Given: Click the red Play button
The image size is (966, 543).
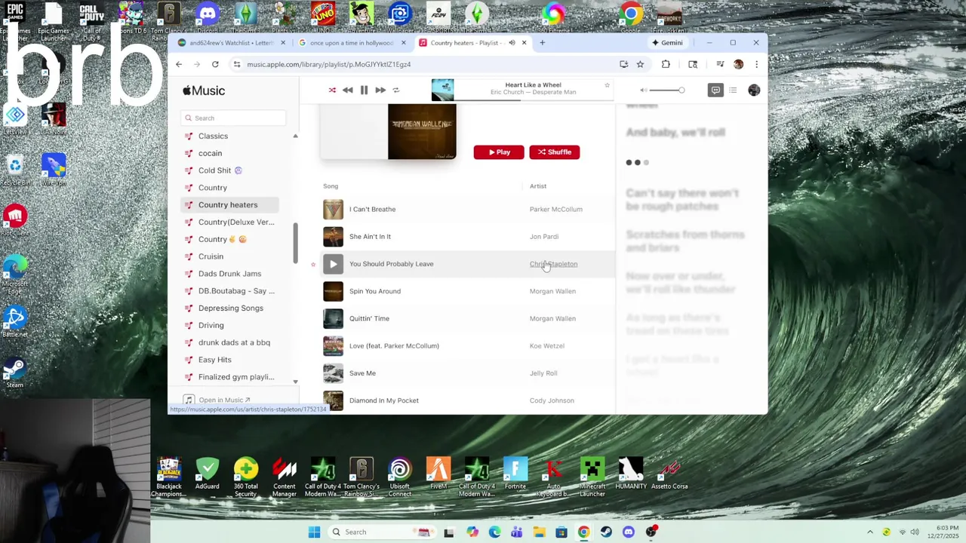Looking at the screenshot, I should point(499,152).
